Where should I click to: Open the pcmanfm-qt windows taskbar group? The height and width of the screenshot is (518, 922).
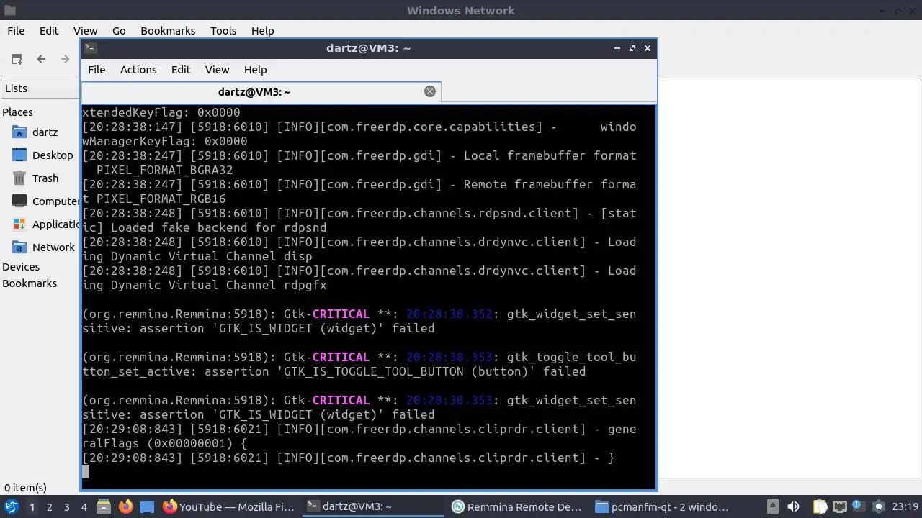coord(662,506)
